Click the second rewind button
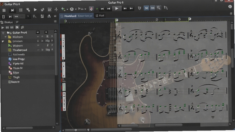 (109, 9)
